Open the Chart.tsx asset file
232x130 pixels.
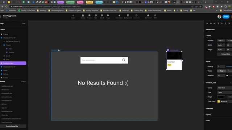(5, 115)
